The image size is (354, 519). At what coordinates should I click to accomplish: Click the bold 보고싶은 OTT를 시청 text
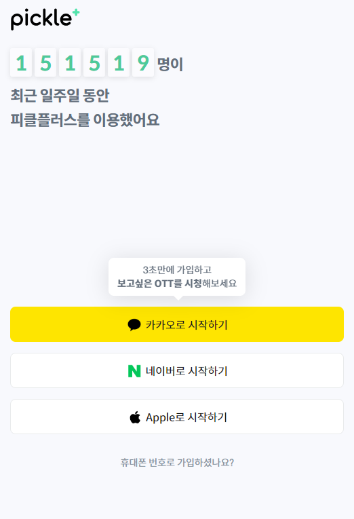tap(159, 284)
